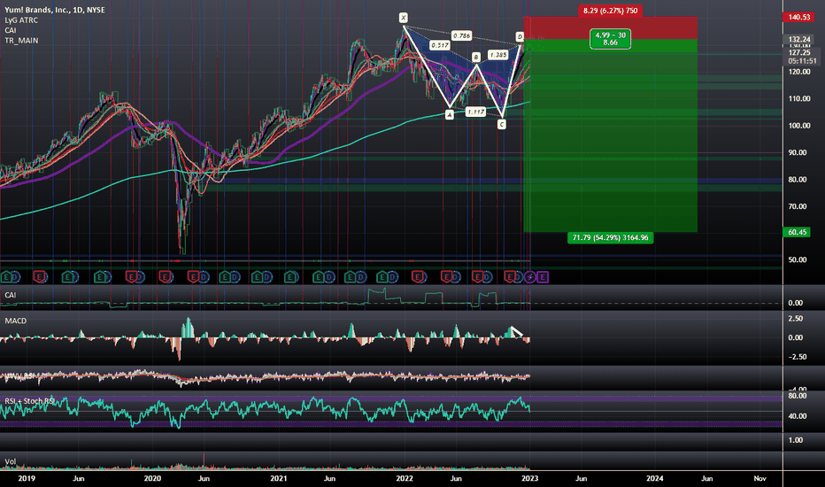
Task: Click the 0.786 ratio label on the pattern
Action: (461, 35)
